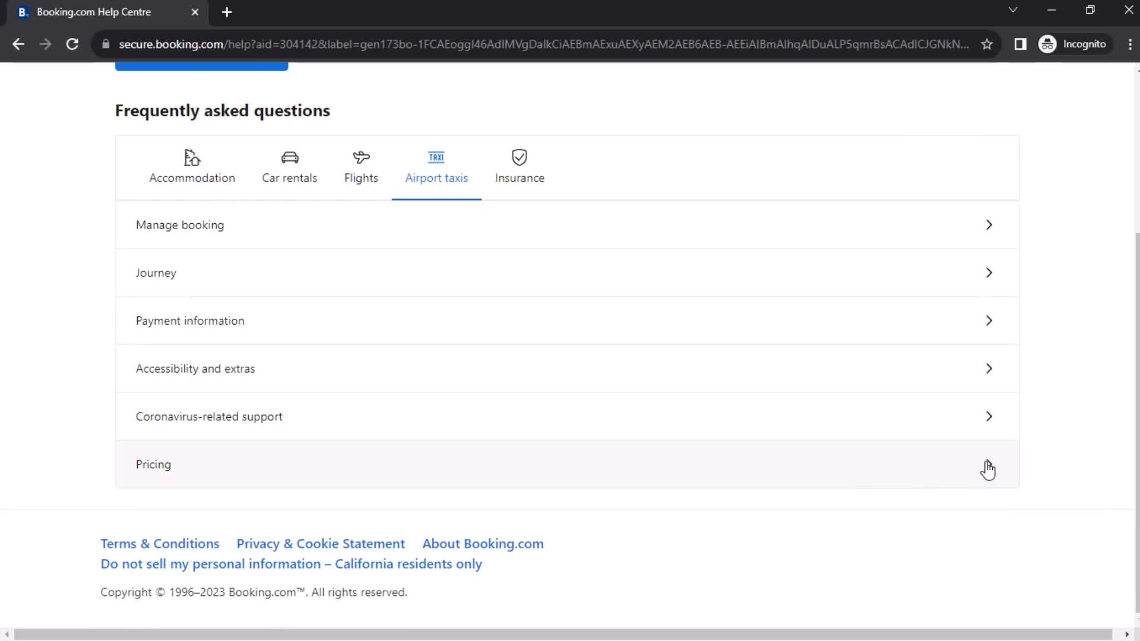Click the Payment information row text
The image size is (1140, 641).
click(190, 320)
